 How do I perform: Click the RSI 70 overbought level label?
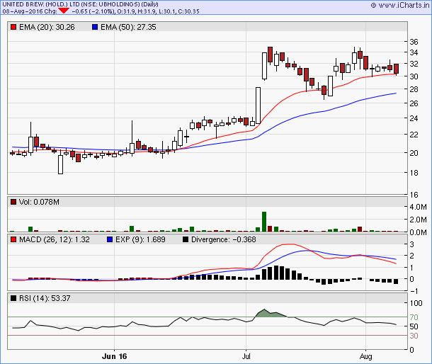pos(414,317)
